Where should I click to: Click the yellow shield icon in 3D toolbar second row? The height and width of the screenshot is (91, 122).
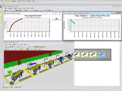(21, 49)
